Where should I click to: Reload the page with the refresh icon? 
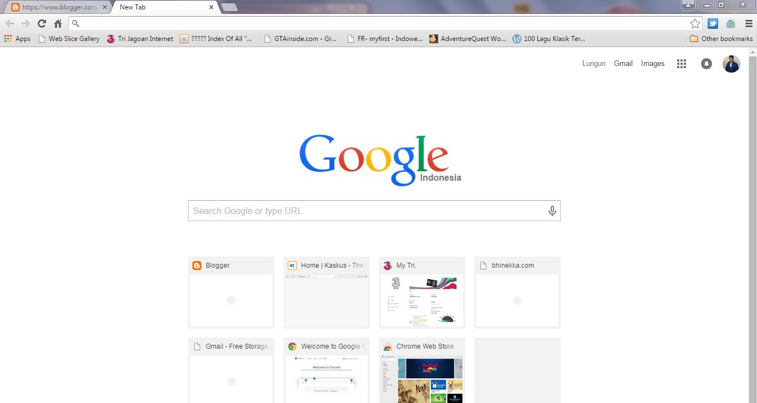click(x=42, y=23)
